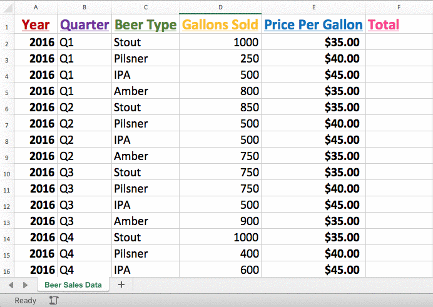Add a new sheet with the plus icon
Viewport: 433px width, 307px height.
tap(121, 284)
